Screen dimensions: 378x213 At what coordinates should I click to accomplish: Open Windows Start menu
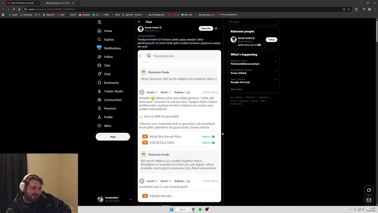171,209
